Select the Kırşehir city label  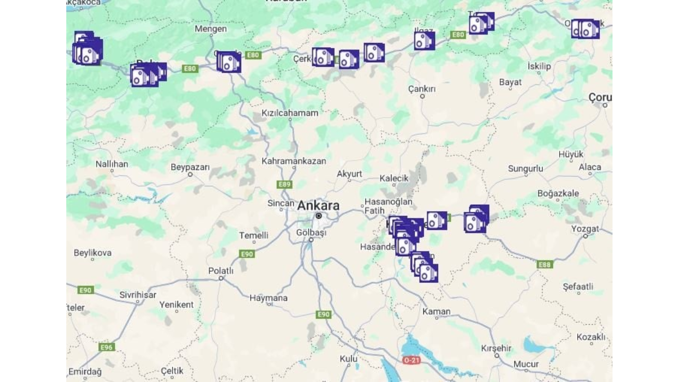pos(496,348)
